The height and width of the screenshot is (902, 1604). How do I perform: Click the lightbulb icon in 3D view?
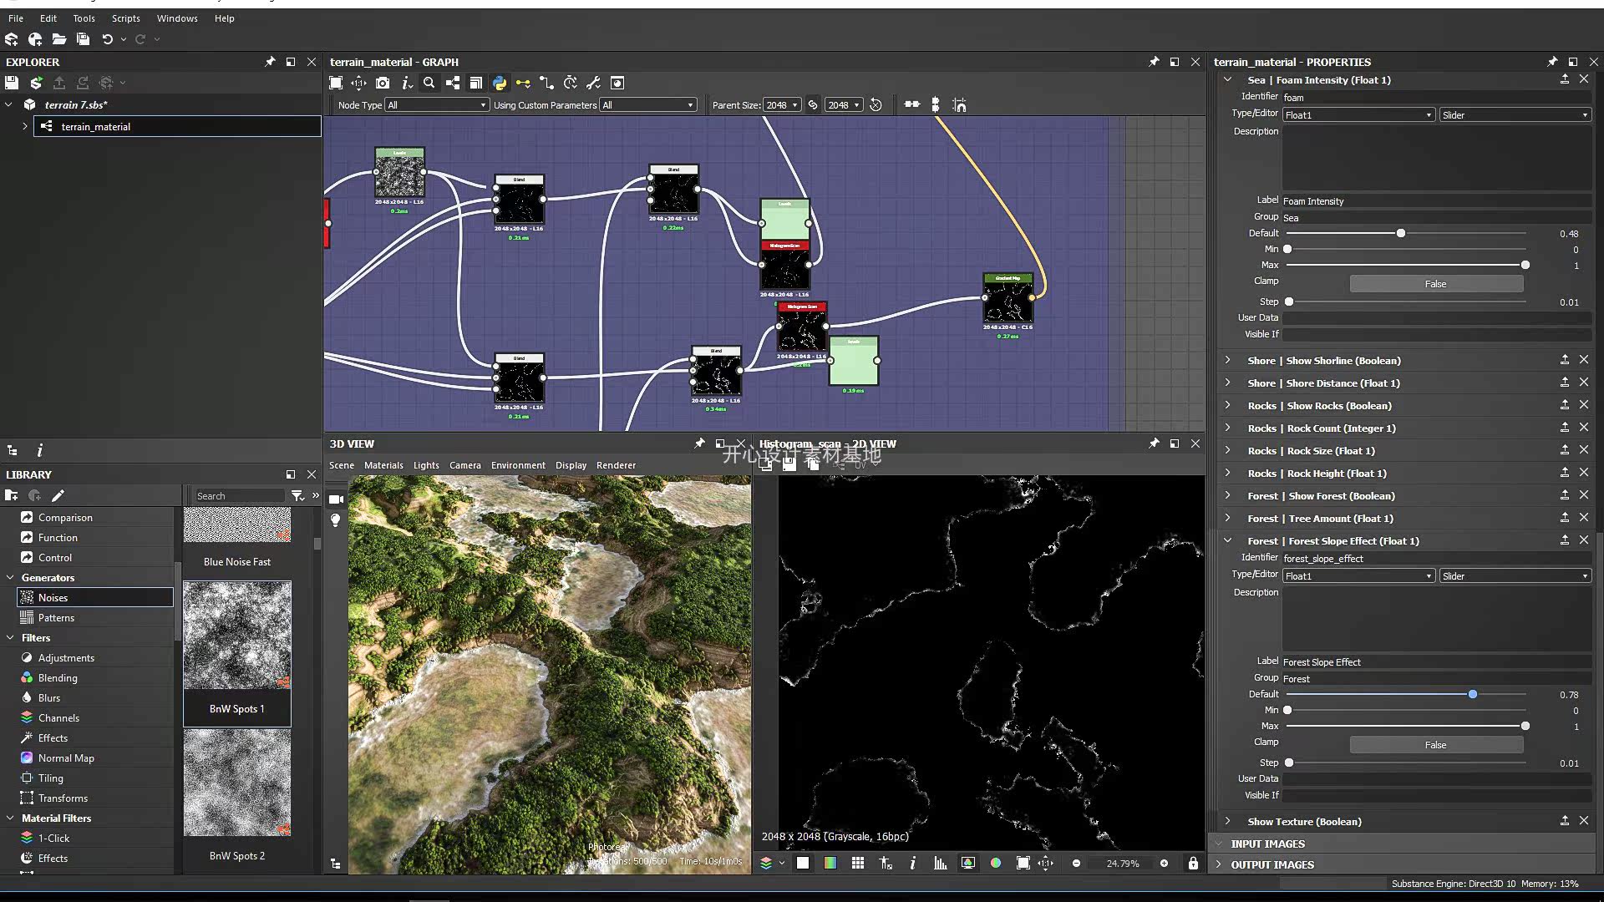coord(336,520)
